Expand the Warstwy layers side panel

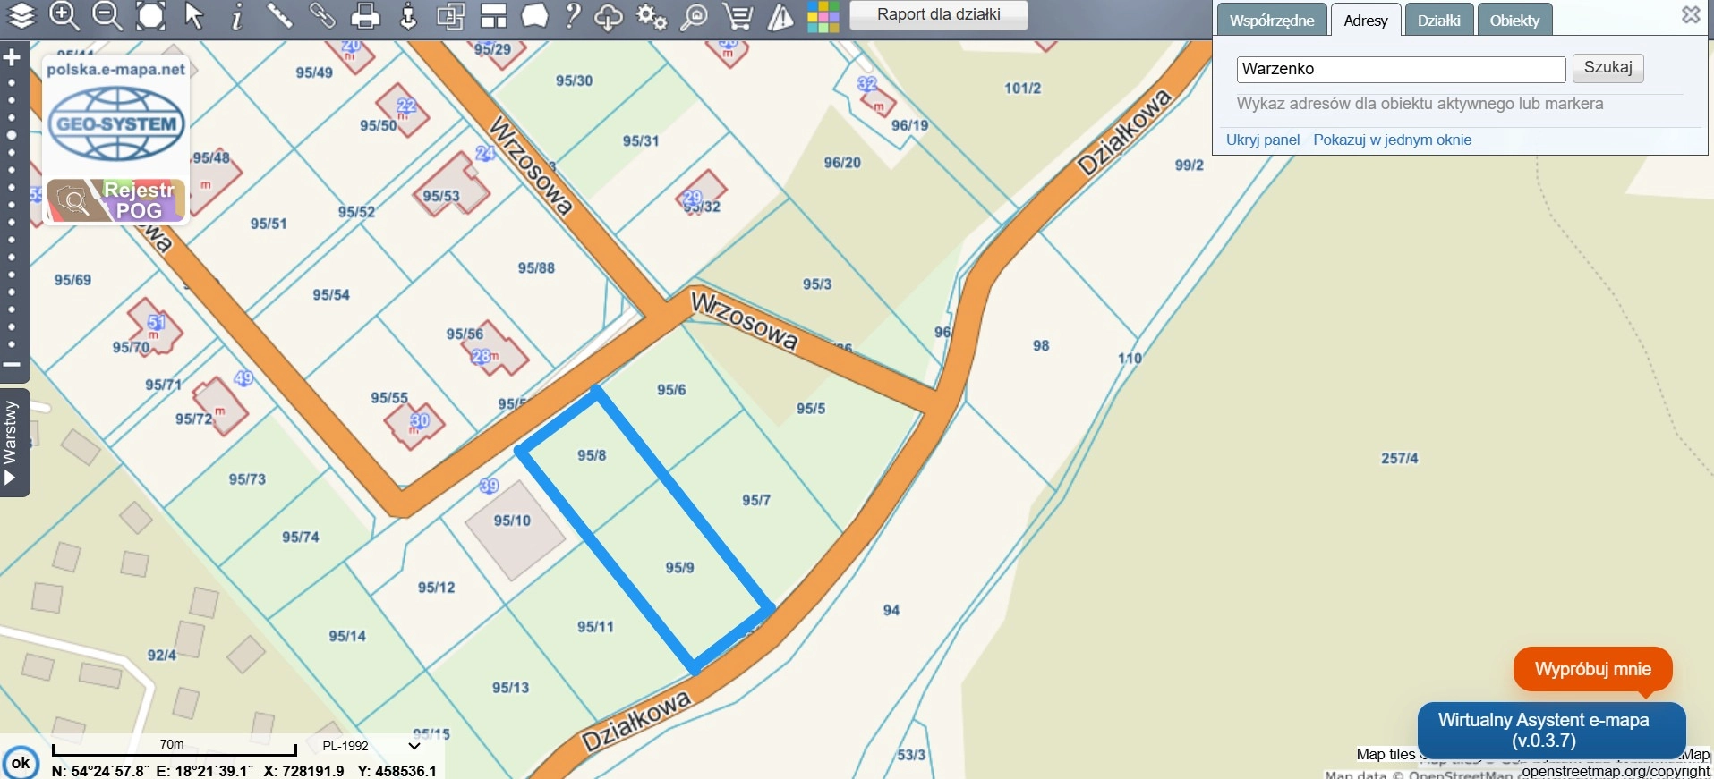11,443
